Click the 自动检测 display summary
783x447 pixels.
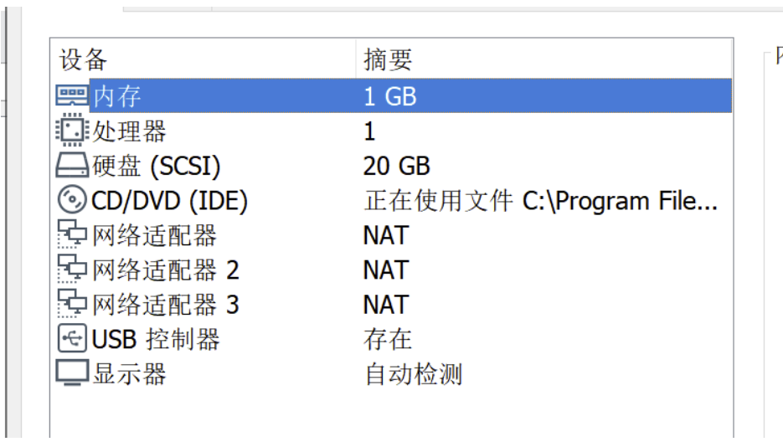413,373
